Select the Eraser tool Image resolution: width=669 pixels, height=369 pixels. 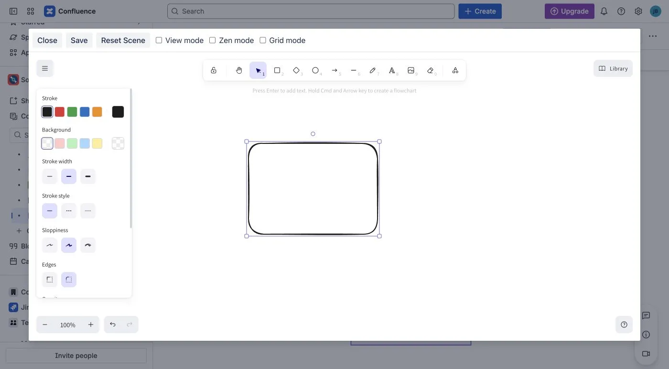(430, 70)
